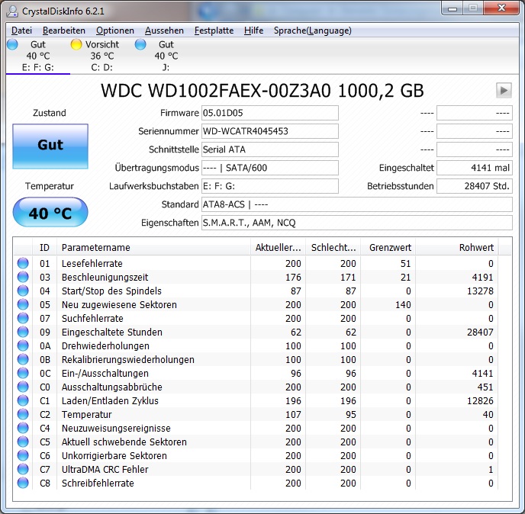Click the Übertragungsmodus field SATA/600

(x=270, y=168)
